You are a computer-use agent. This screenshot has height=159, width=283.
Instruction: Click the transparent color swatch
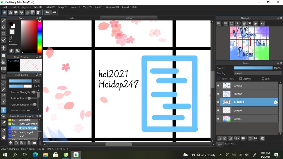tap(12, 32)
